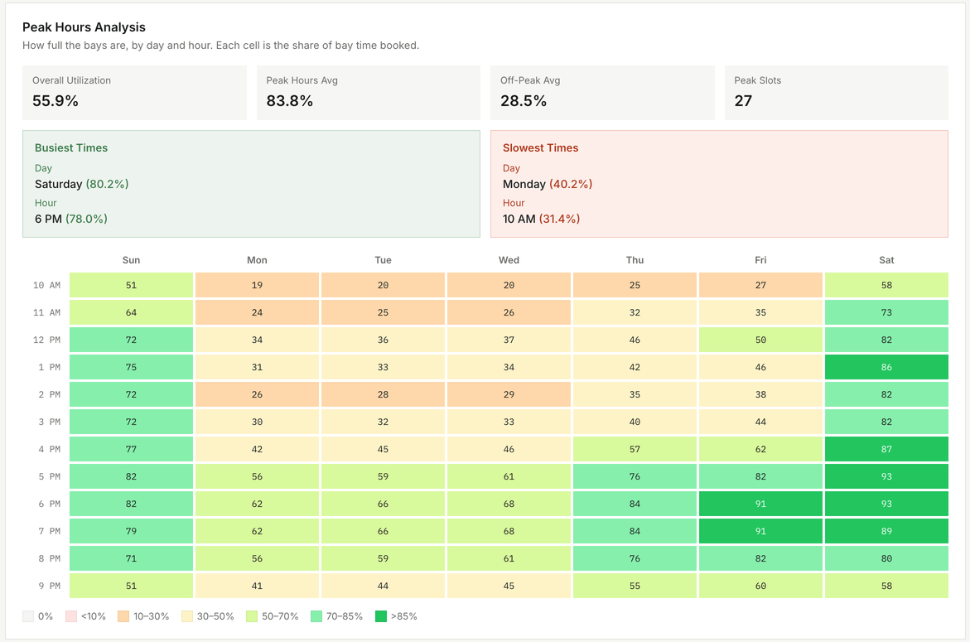This screenshot has height=642, width=970.
Task: Click the 1 PM row label
Action: pos(50,367)
